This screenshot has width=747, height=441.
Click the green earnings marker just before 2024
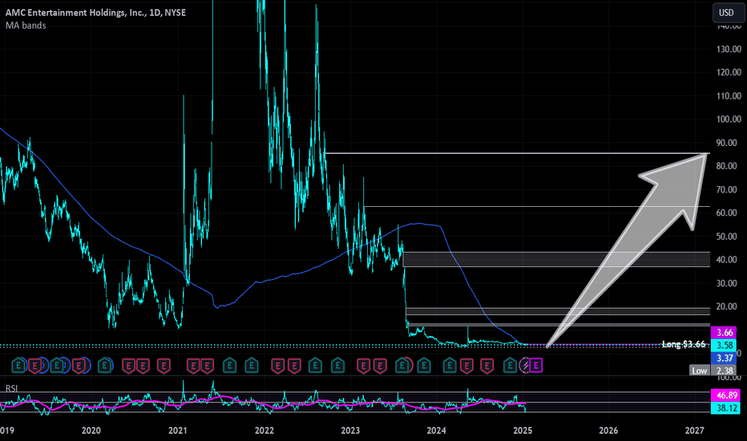point(424,366)
